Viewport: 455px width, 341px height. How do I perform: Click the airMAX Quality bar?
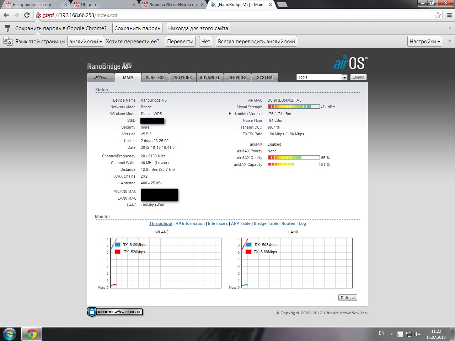tap(294, 157)
